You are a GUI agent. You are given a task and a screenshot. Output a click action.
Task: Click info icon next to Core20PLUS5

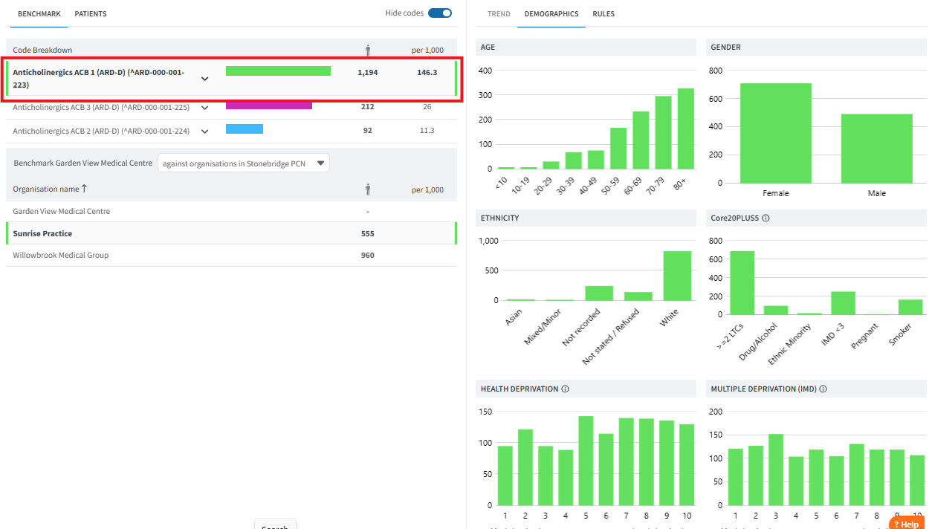(x=765, y=218)
